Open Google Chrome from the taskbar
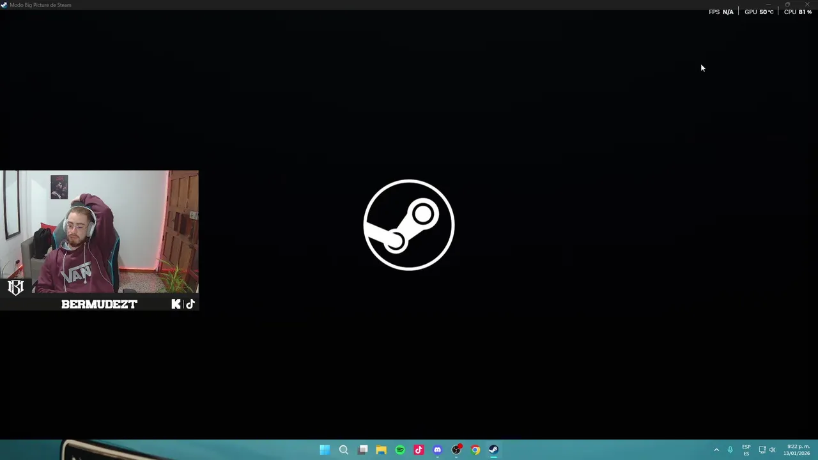Viewport: 818px width, 460px height. [x=475, y=450]
